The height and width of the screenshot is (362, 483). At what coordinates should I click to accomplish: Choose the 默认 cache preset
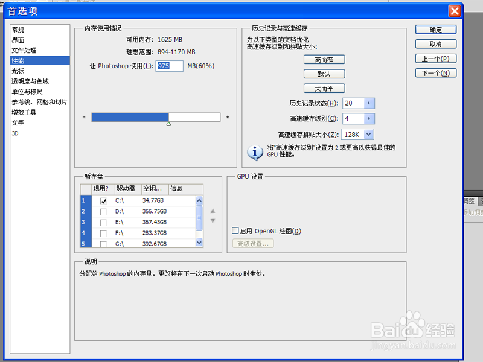(324, 74)
